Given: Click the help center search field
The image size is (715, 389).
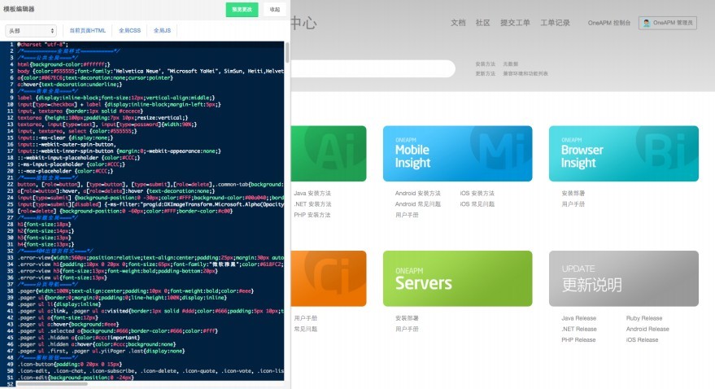Looking at the screenshot, I should click(x=373, y=69).
